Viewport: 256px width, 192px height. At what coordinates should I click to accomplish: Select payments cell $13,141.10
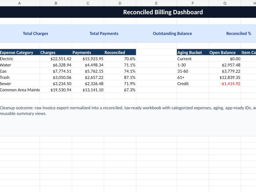click(88, 89)
